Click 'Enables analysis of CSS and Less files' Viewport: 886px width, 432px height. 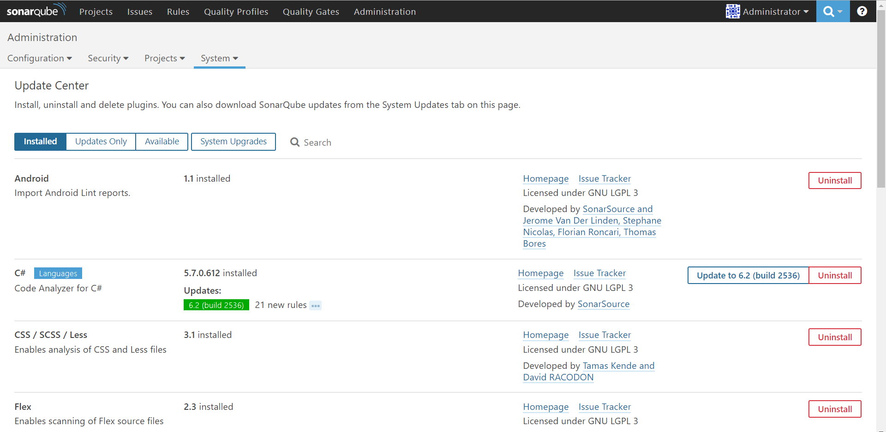click(90, 349)
